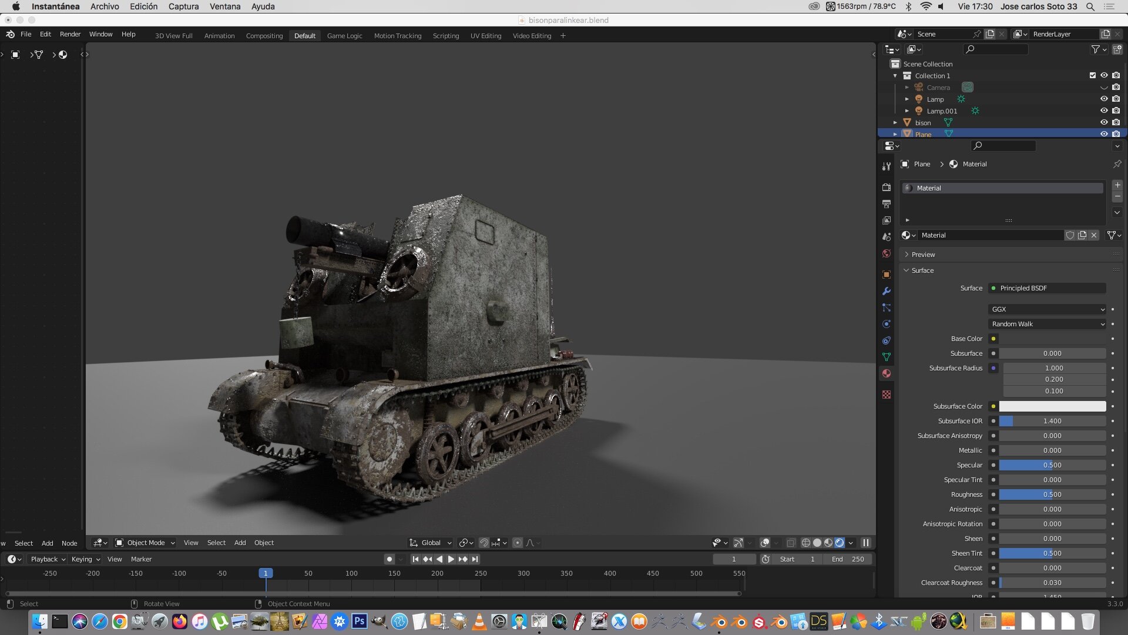1128x635 pixels.
Task: Switch to UV Editing workspace tab
Action: (486, 36)
